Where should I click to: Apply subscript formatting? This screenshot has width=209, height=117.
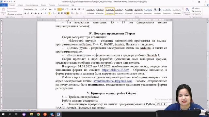tap(39, 13)
